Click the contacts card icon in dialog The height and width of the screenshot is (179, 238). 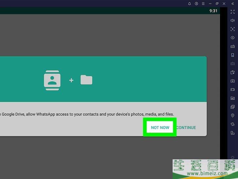coord(52,80)
